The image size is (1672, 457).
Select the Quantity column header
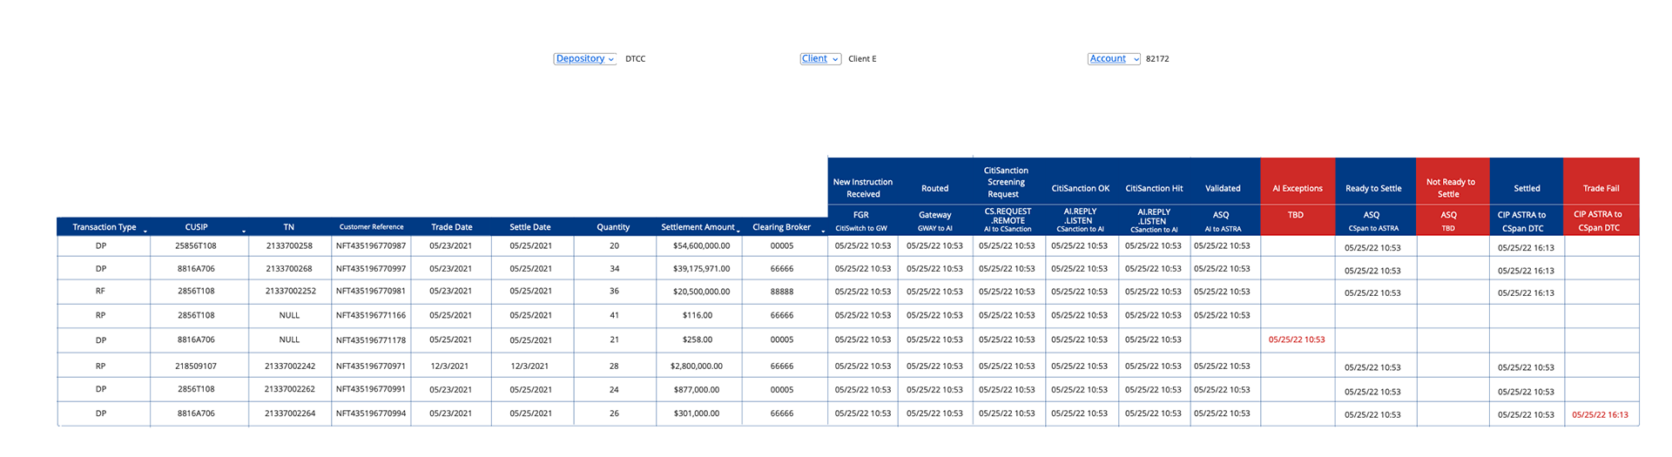point(613,227)
